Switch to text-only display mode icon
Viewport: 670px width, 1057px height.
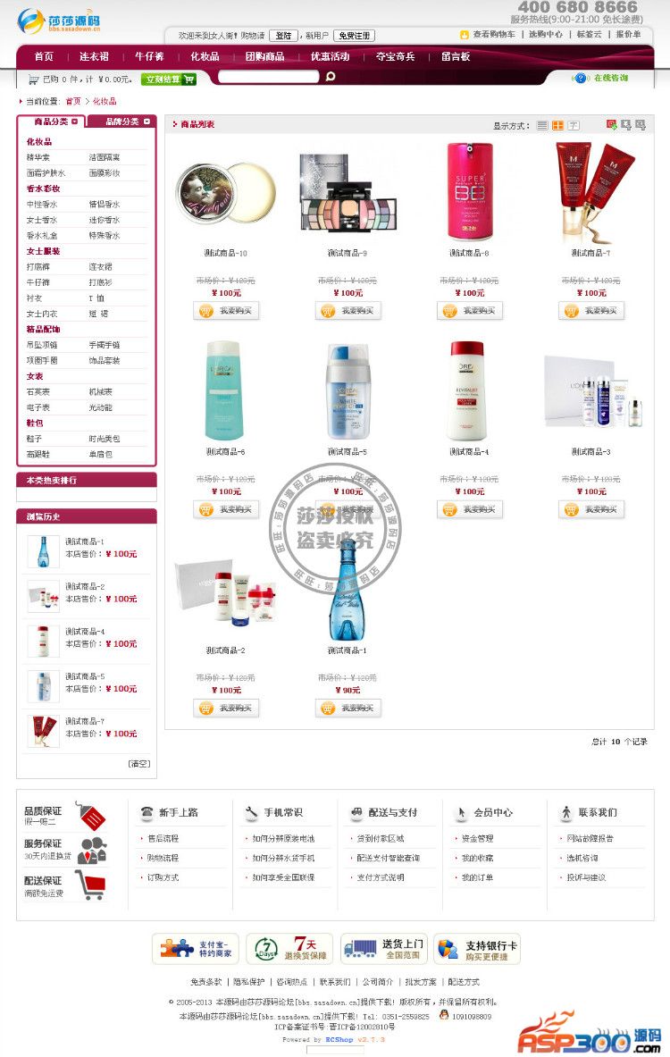(x=573, y=125)
